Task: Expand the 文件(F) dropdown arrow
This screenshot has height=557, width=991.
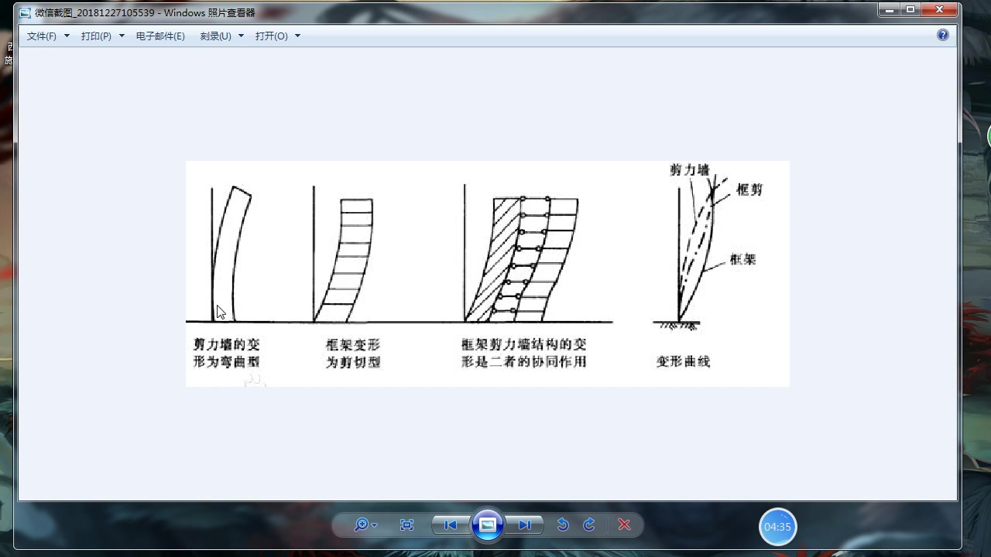Action: click(x=67, y=36)
